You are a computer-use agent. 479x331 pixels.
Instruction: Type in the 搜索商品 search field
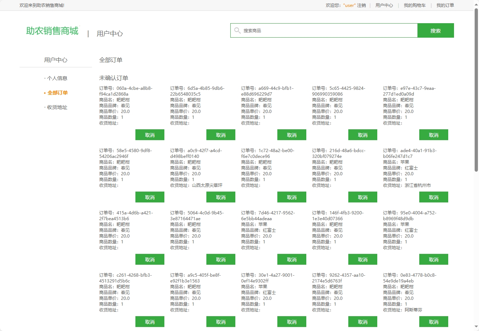pyautogui.click(x=326, y=30)
